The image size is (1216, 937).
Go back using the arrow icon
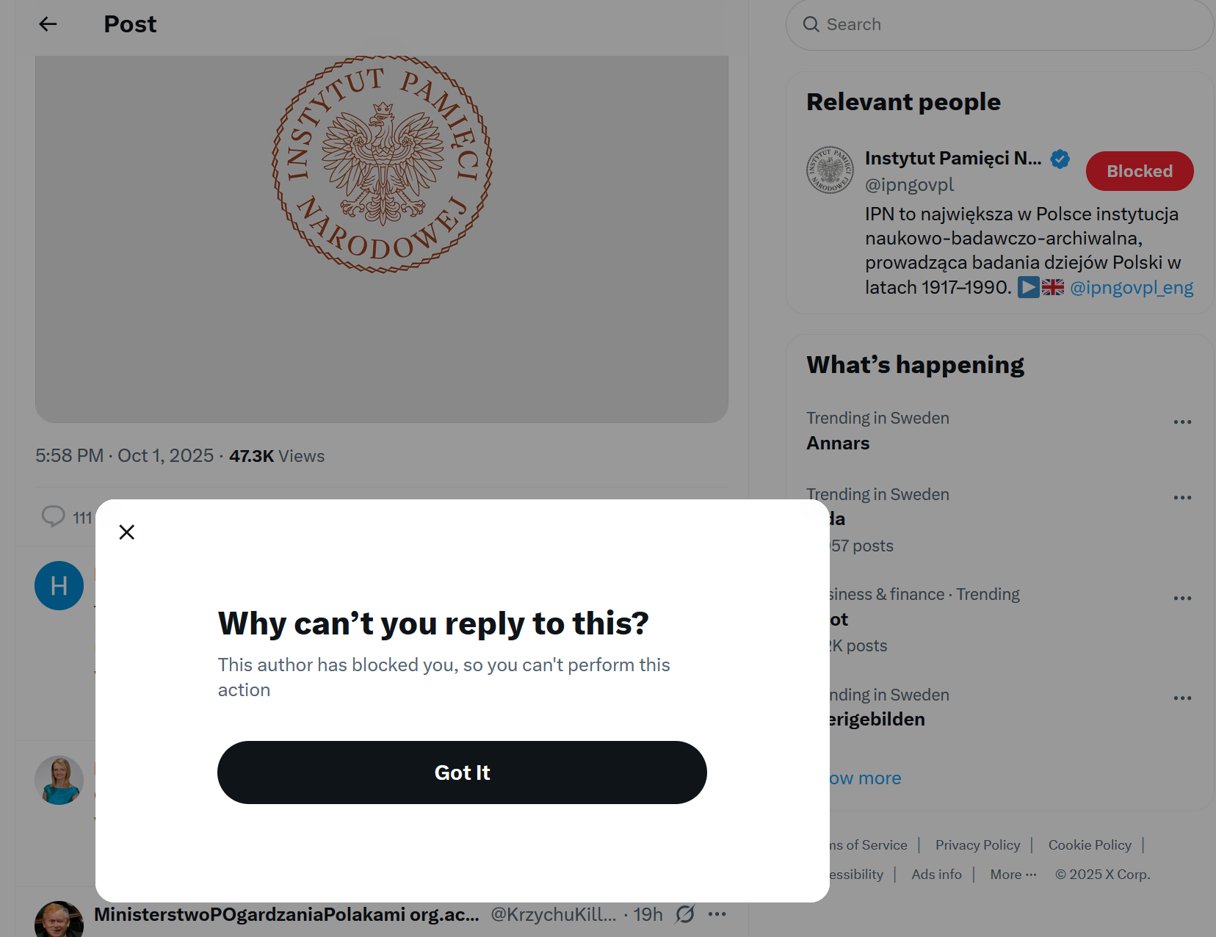click(48, 24)
